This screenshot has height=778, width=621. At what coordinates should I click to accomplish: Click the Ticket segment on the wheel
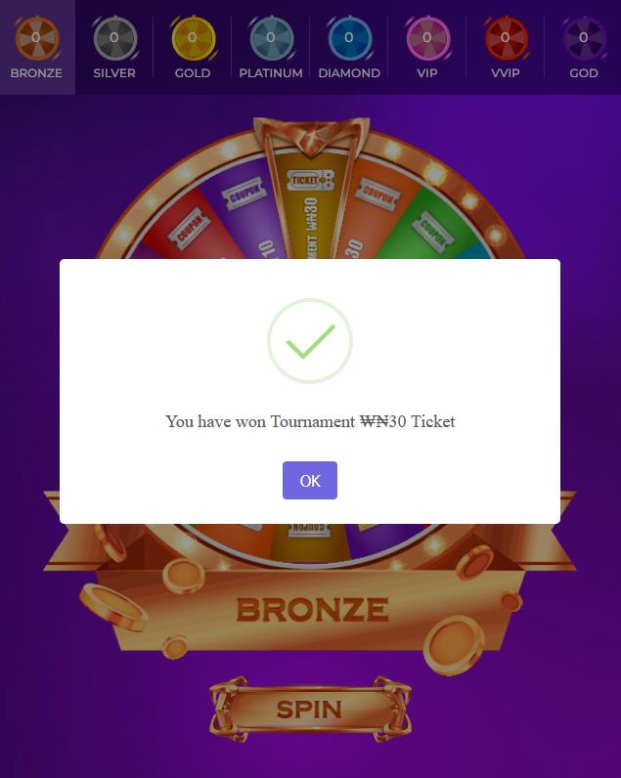click(x=310, y=208)
